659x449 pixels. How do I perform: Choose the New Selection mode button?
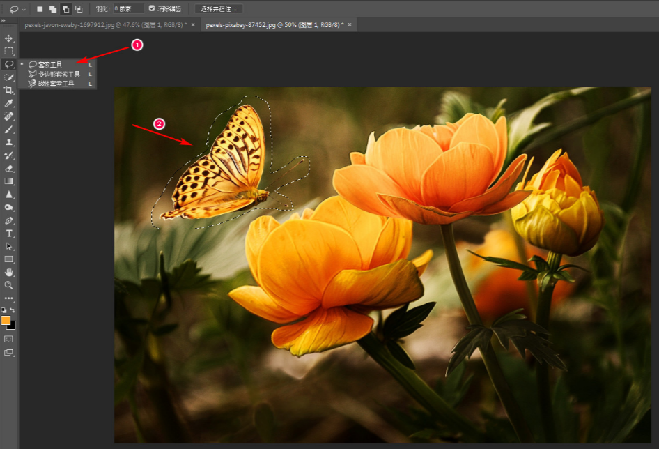40,9
